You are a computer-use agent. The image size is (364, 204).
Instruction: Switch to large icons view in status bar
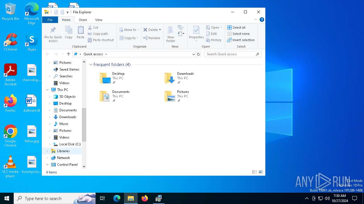coord(261,172)
